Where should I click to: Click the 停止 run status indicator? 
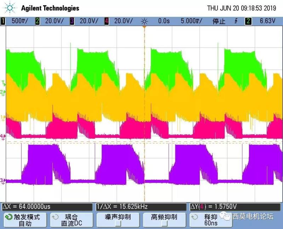219,21
